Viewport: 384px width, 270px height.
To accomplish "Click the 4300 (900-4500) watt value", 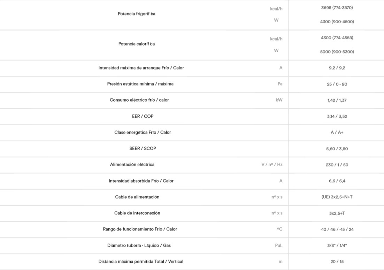I will [337, 22].
